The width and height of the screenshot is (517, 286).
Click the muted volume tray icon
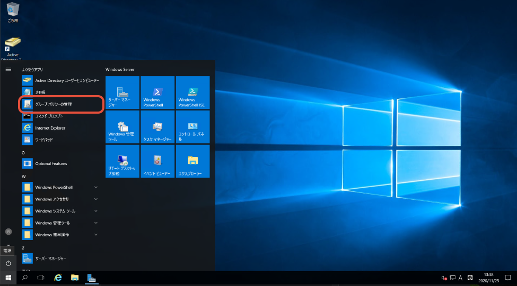pos(444,278)
